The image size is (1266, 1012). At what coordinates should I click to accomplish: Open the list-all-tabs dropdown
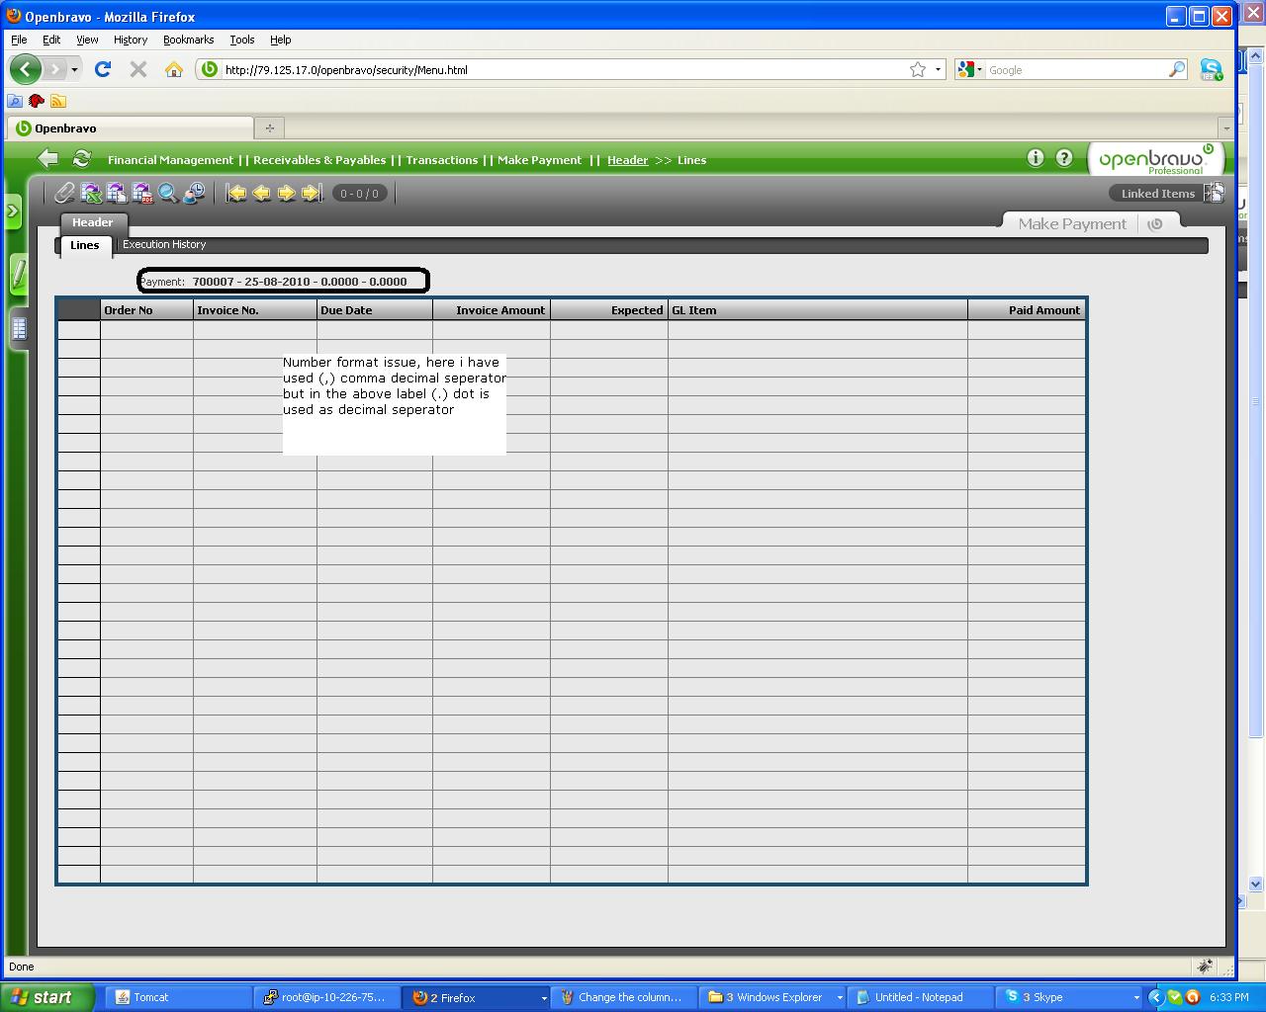click(x=1226, y=128)
